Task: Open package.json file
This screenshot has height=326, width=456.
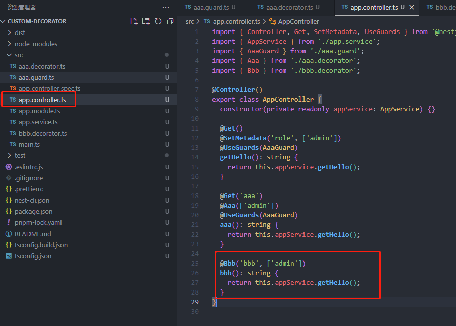Action: (x=88, y=212)
